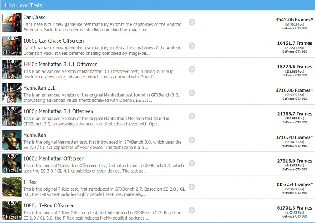315x223 pixels.
Task: Click the Car Chase thumbnail image
Action: coord(12,22)
